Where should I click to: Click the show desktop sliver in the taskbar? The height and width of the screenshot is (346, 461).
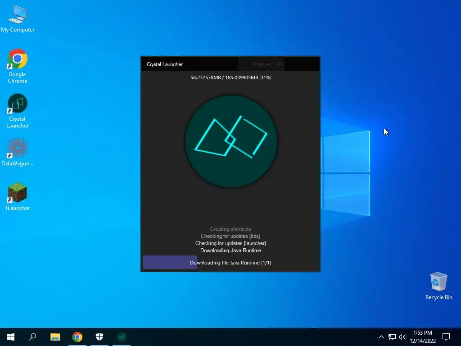(460, 337)
